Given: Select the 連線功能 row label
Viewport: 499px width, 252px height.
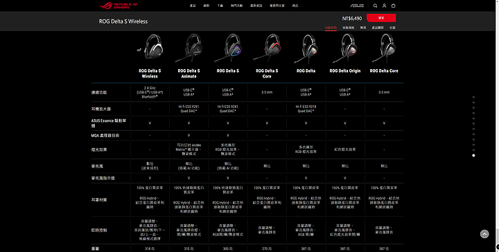Looking at the screenshot, I should coord(99,93).
